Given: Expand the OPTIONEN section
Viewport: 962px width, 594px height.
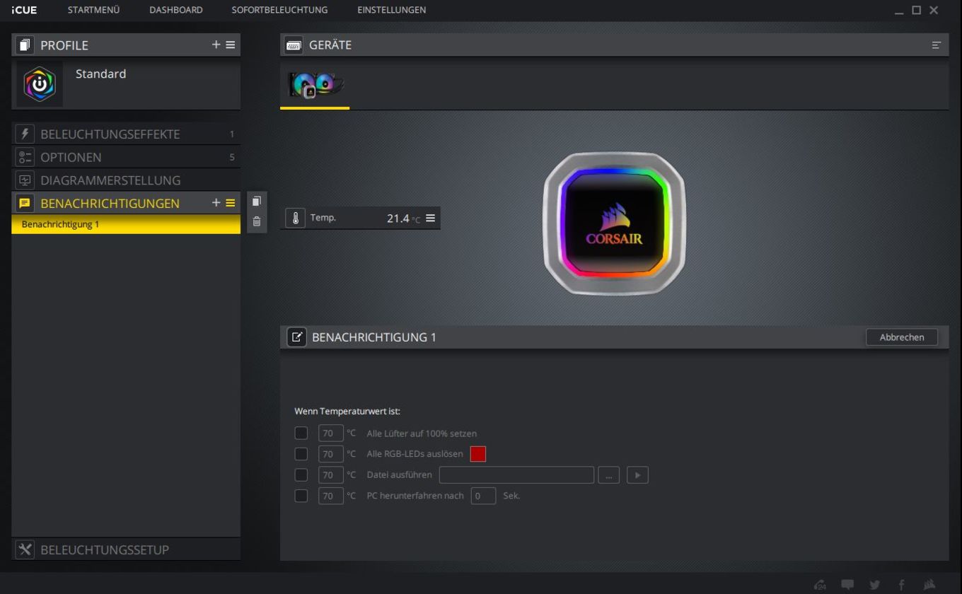Looking at the screenshot, I should coord(126,157).
